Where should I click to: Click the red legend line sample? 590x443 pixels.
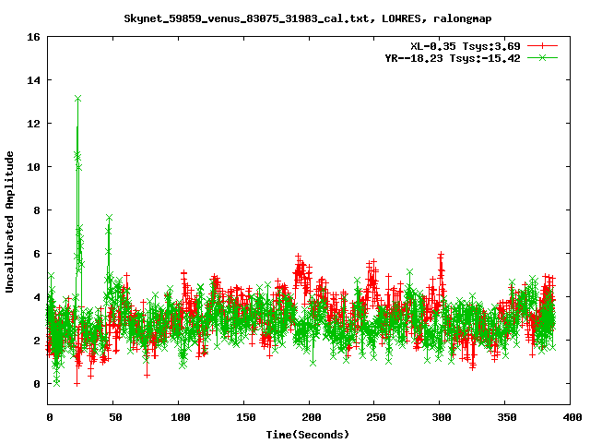[542, 46]
